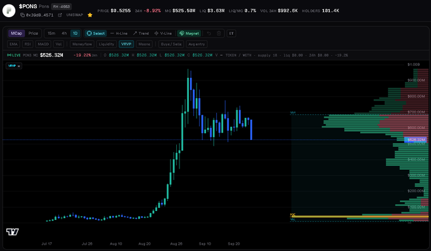Viewport: 431px width, 251px height.
Task: Click the RH-4663 badge
Action: point(61,6)
